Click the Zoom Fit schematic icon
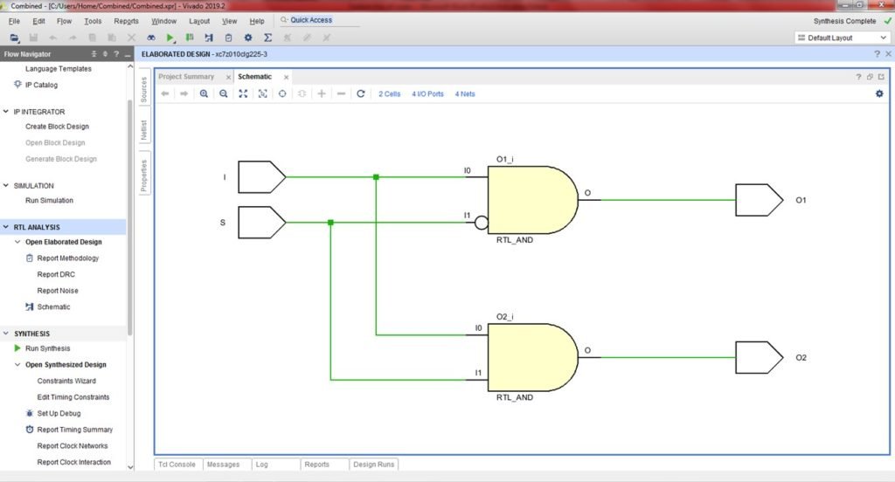This screenshot has width=895, height=482. 243,93
